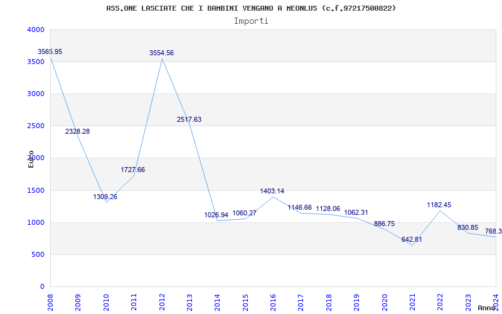Click the x-axis year 2014

coord(217,302)
